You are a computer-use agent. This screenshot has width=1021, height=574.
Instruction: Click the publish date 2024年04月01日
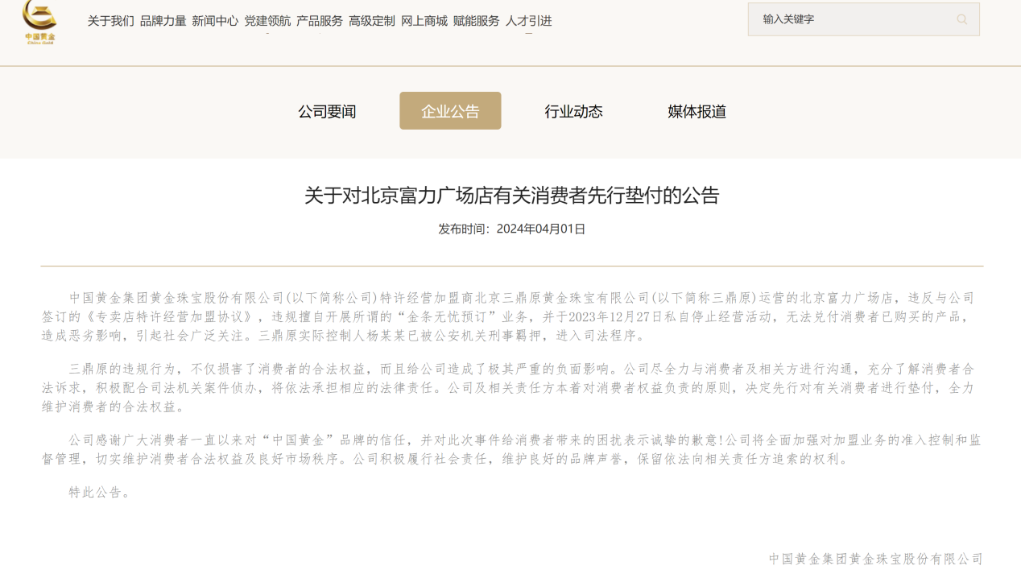point(541,229)
